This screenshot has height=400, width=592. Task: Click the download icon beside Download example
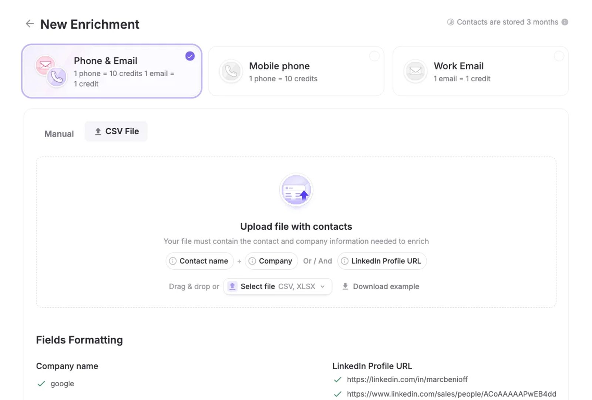(345, 286)
